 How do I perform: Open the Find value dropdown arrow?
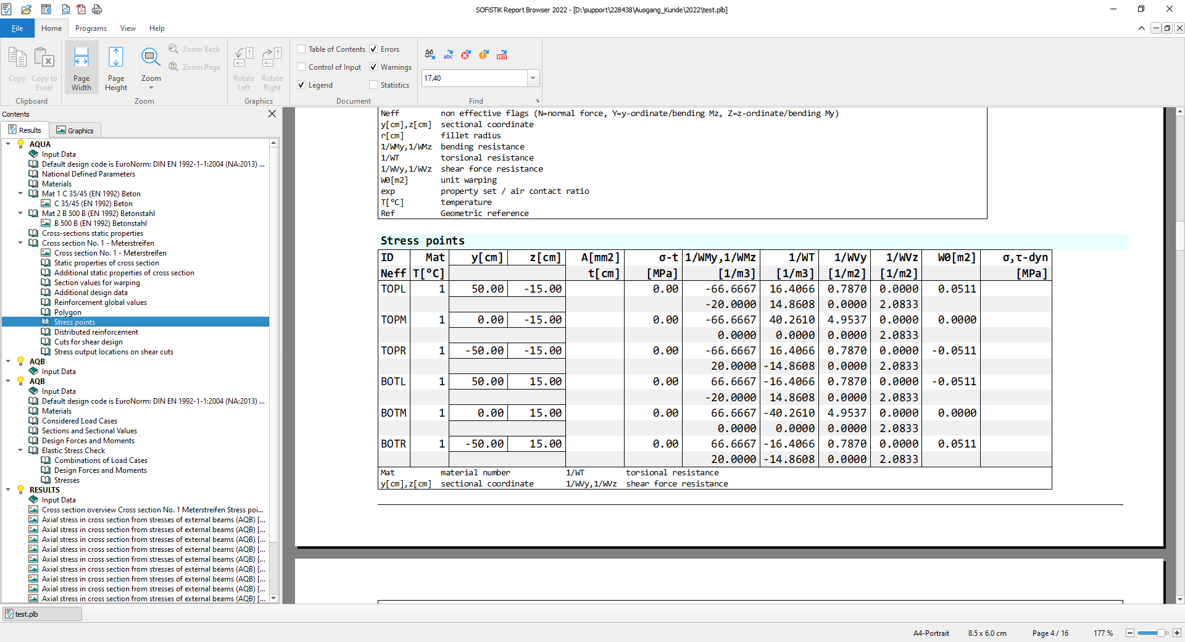[x=533, y=78]
